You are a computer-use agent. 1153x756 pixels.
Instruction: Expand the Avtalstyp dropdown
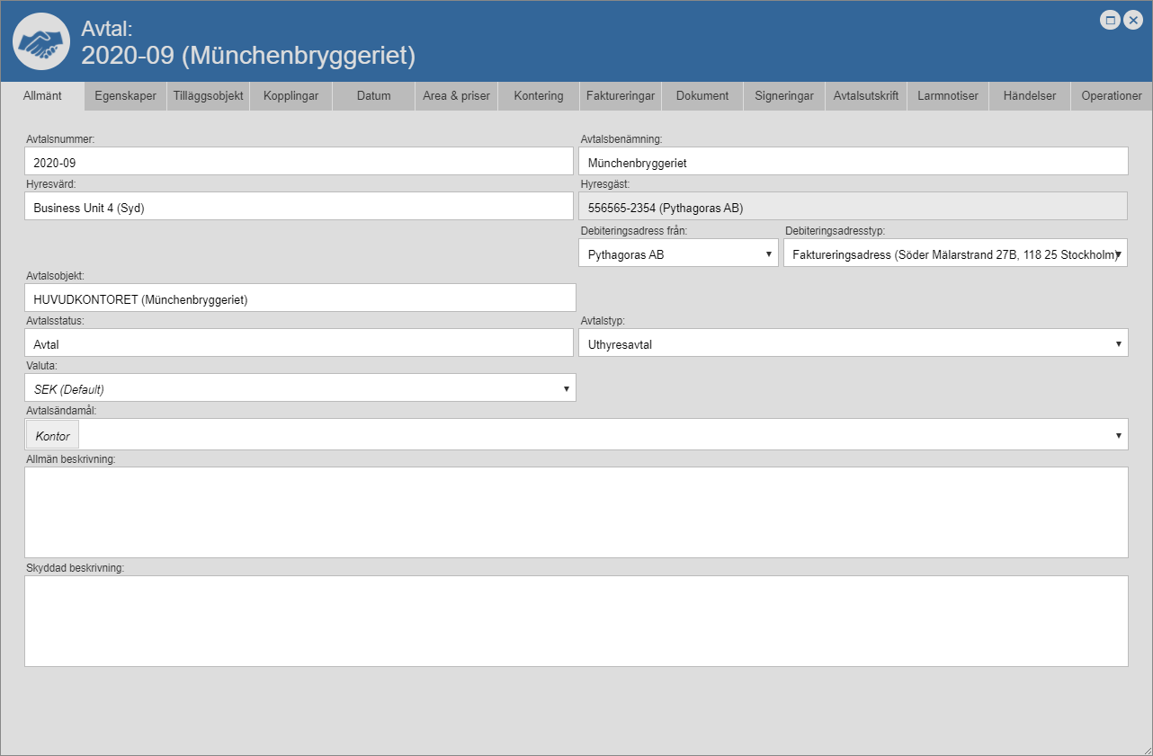coord(853,343)
